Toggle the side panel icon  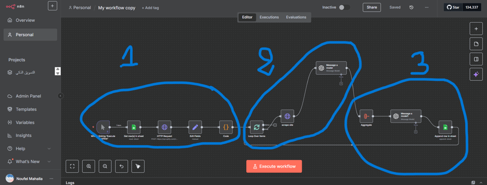coord(476,59)
